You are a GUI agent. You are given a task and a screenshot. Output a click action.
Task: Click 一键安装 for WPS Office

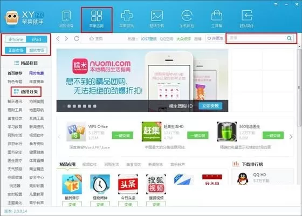tap(122, 136)
